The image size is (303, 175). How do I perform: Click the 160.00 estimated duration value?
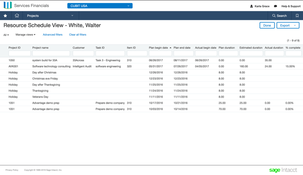(244, 66)
